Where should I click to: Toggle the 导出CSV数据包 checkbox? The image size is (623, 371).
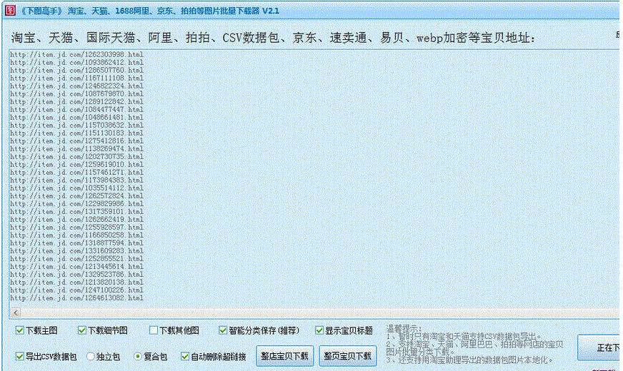click(19, 356)
